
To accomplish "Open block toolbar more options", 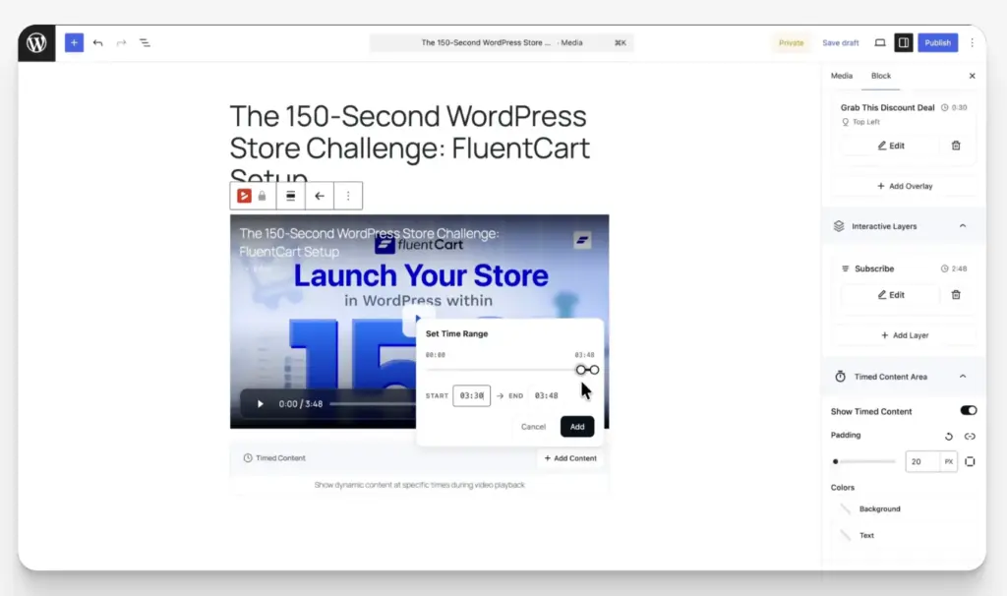I will 348,196.
